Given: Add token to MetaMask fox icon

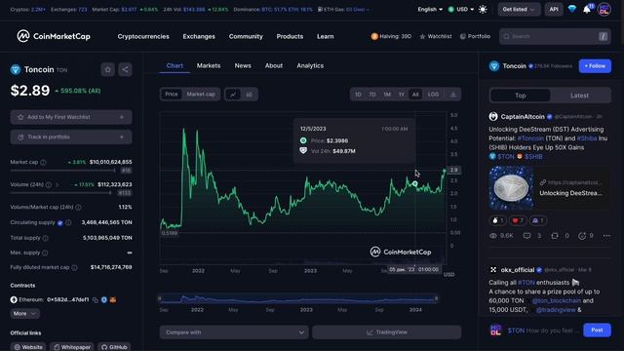Looking at the screenshot, I should click(x=113, y=299).
